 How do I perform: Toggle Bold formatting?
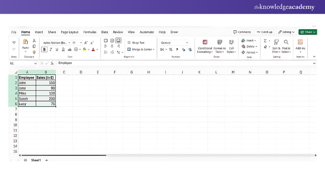tap(44, 49)
